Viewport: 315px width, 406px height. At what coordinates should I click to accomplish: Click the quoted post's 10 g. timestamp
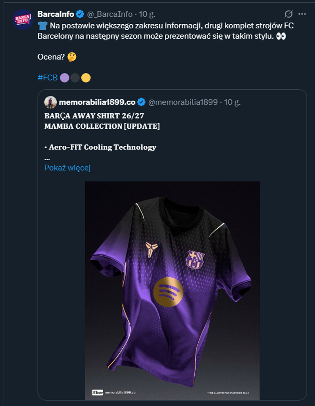click(232, 103)
